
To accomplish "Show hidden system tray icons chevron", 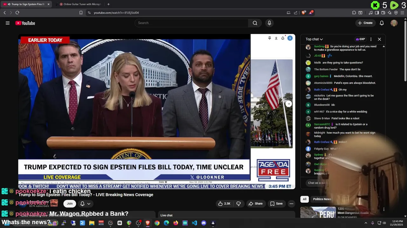I will coord(365,223).
